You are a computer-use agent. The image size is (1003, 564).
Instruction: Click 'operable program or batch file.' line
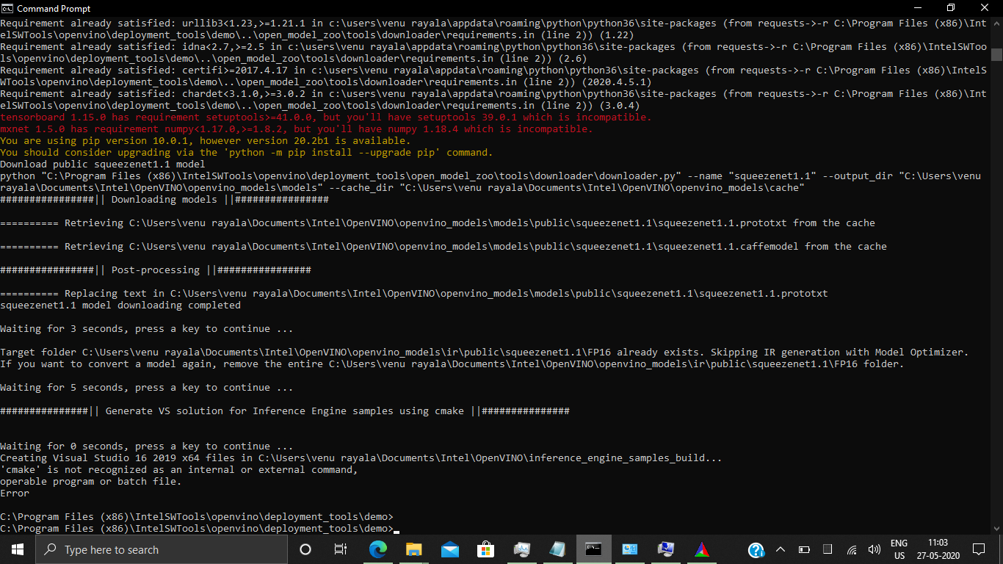(x=91, y=482)
